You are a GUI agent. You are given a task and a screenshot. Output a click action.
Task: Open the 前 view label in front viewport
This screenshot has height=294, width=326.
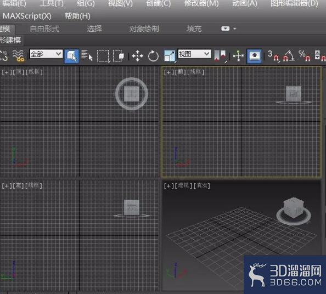point(181,72)
